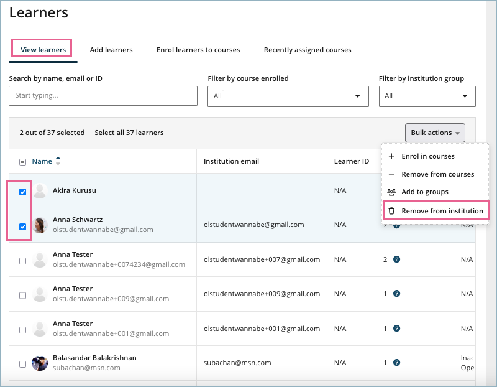Click the trash icon for Remove from institution
Screen dimensions: 497x387
(391, 211)
